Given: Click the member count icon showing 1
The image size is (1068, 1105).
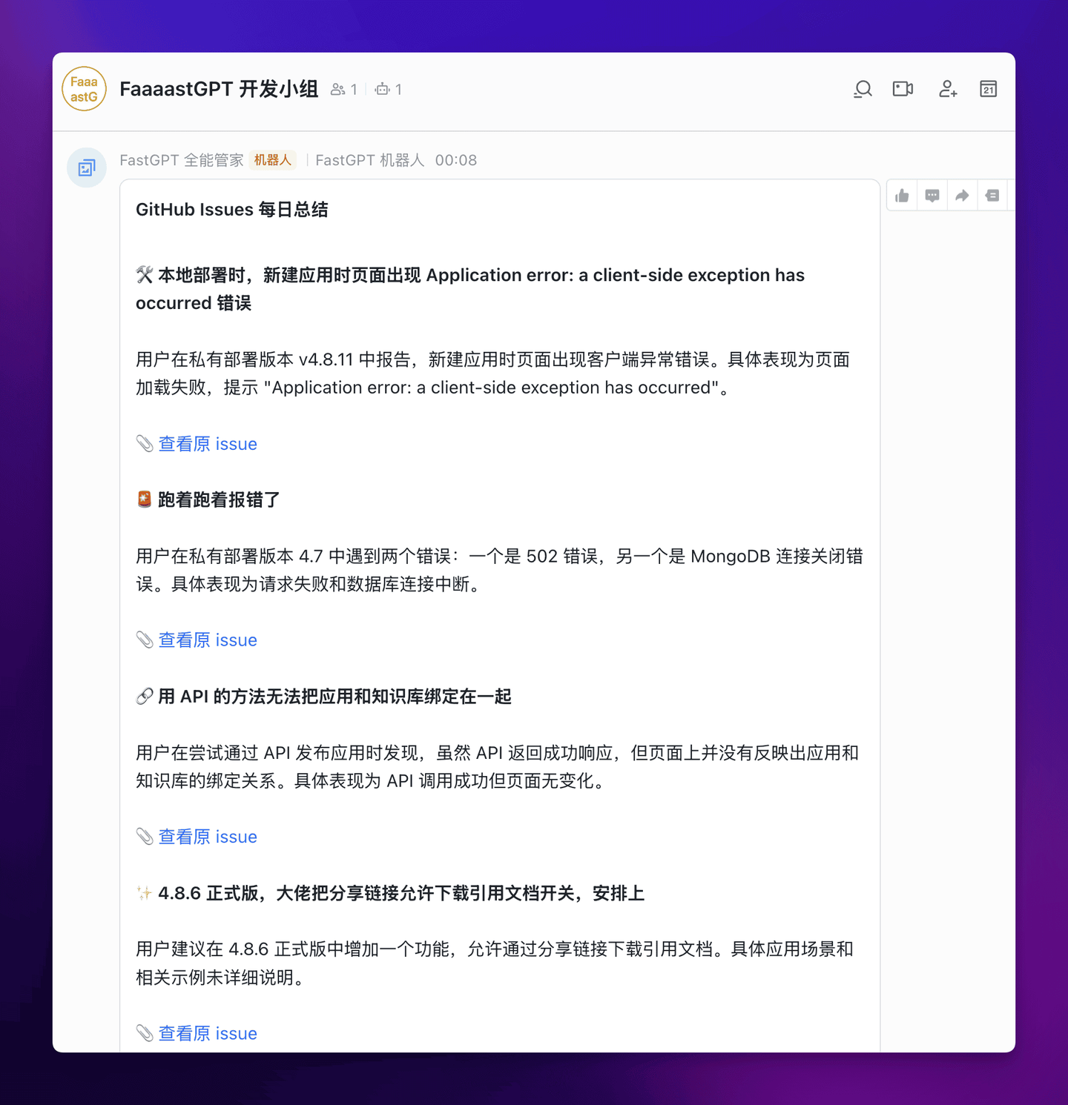Looking at the screenshot, I should (343, 89).
